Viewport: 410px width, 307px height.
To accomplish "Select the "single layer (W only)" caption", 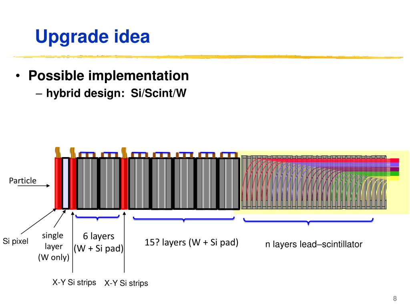I will tap(53, 246).
